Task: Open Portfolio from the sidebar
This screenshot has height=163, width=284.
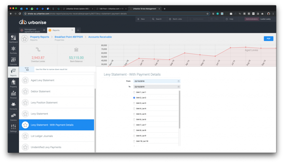Action: [x=13, y=49]
